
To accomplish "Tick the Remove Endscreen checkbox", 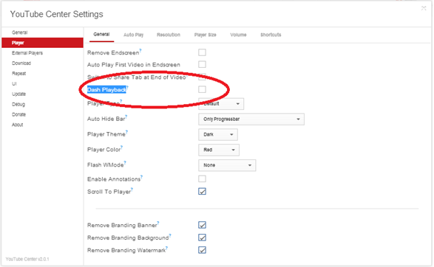I will pos(202,52).
